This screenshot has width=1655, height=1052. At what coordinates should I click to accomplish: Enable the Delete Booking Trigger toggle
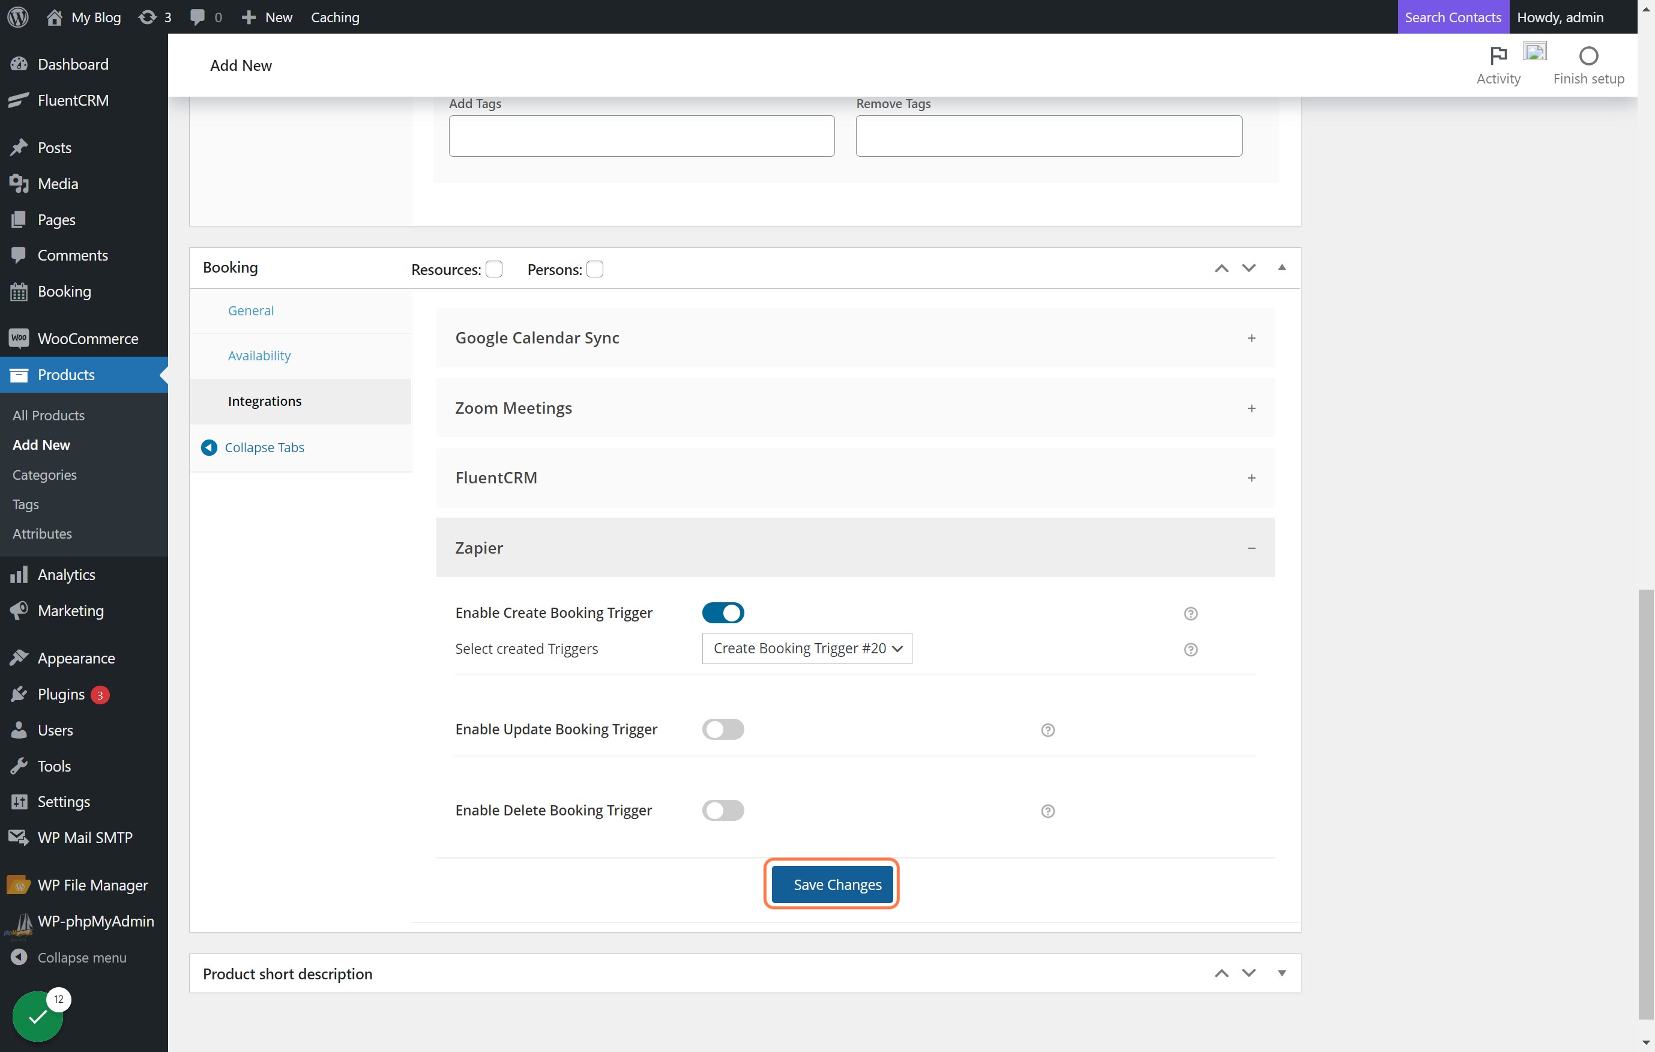point(722,810)
